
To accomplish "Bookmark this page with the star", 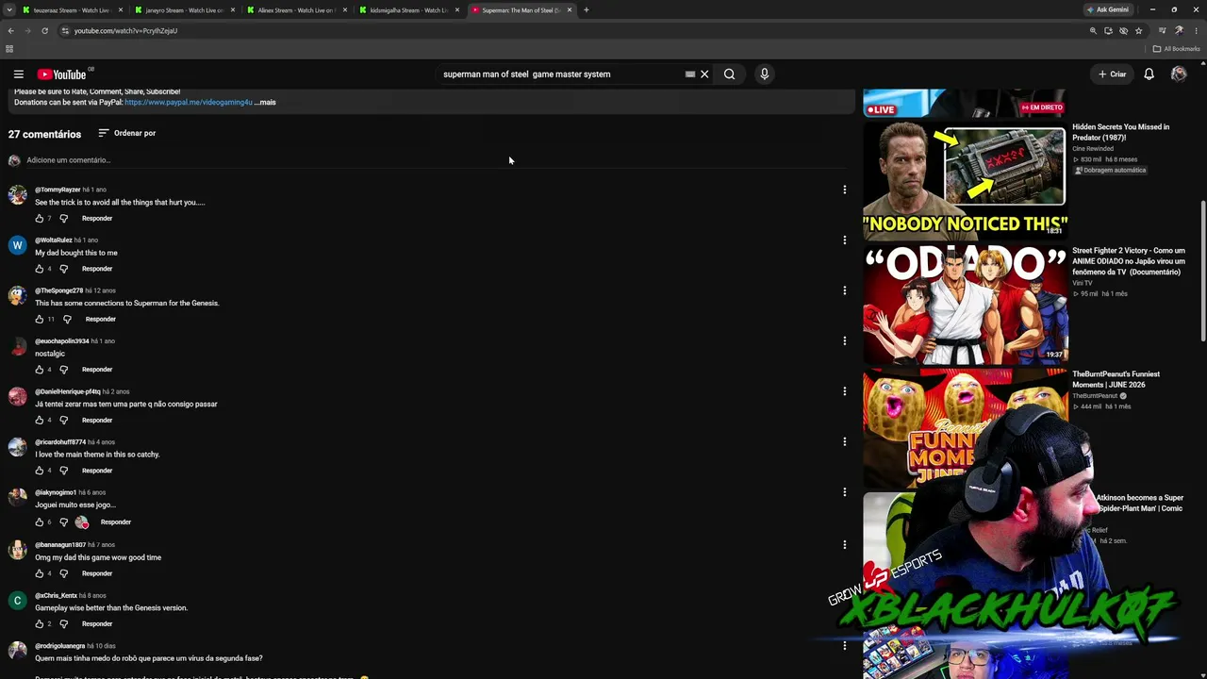I will click(x=1139, y=31).
